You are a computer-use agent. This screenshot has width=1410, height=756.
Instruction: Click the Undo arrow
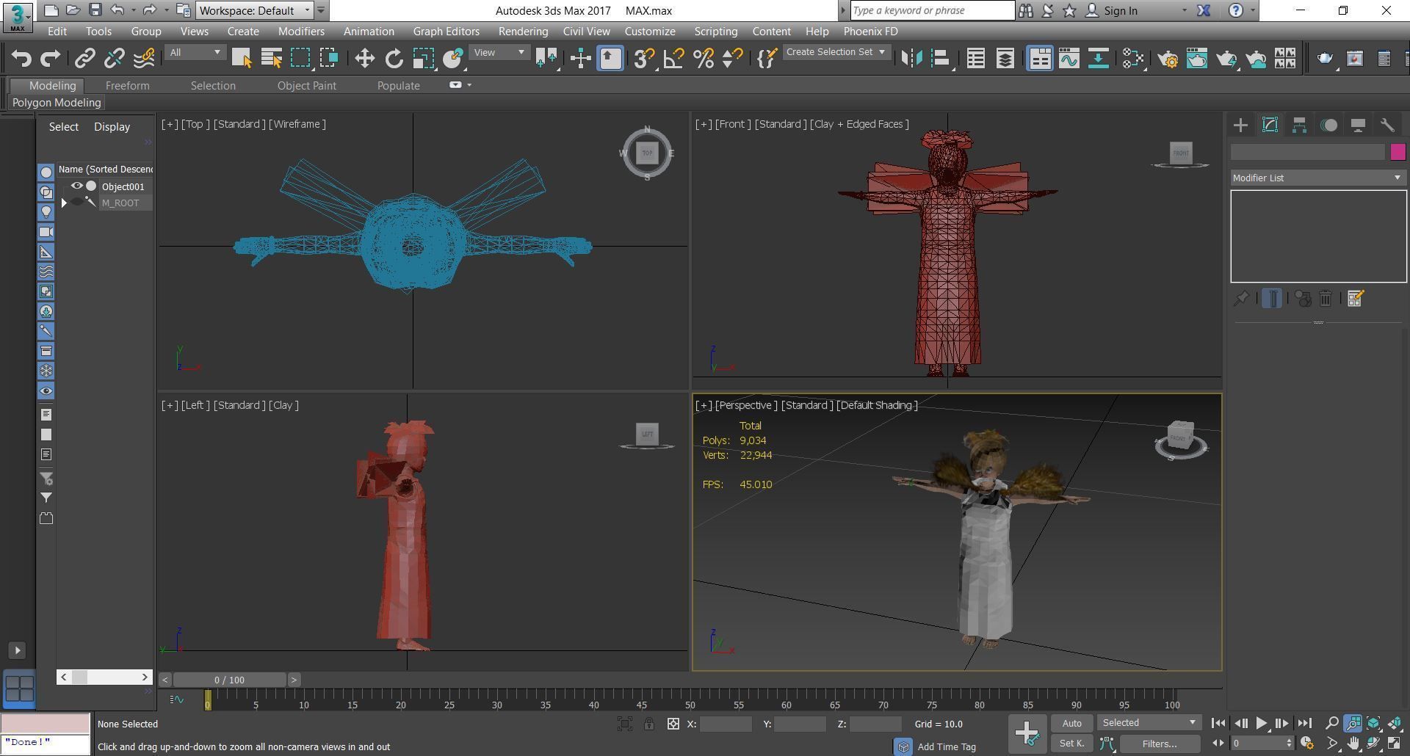tap(21, 59)
